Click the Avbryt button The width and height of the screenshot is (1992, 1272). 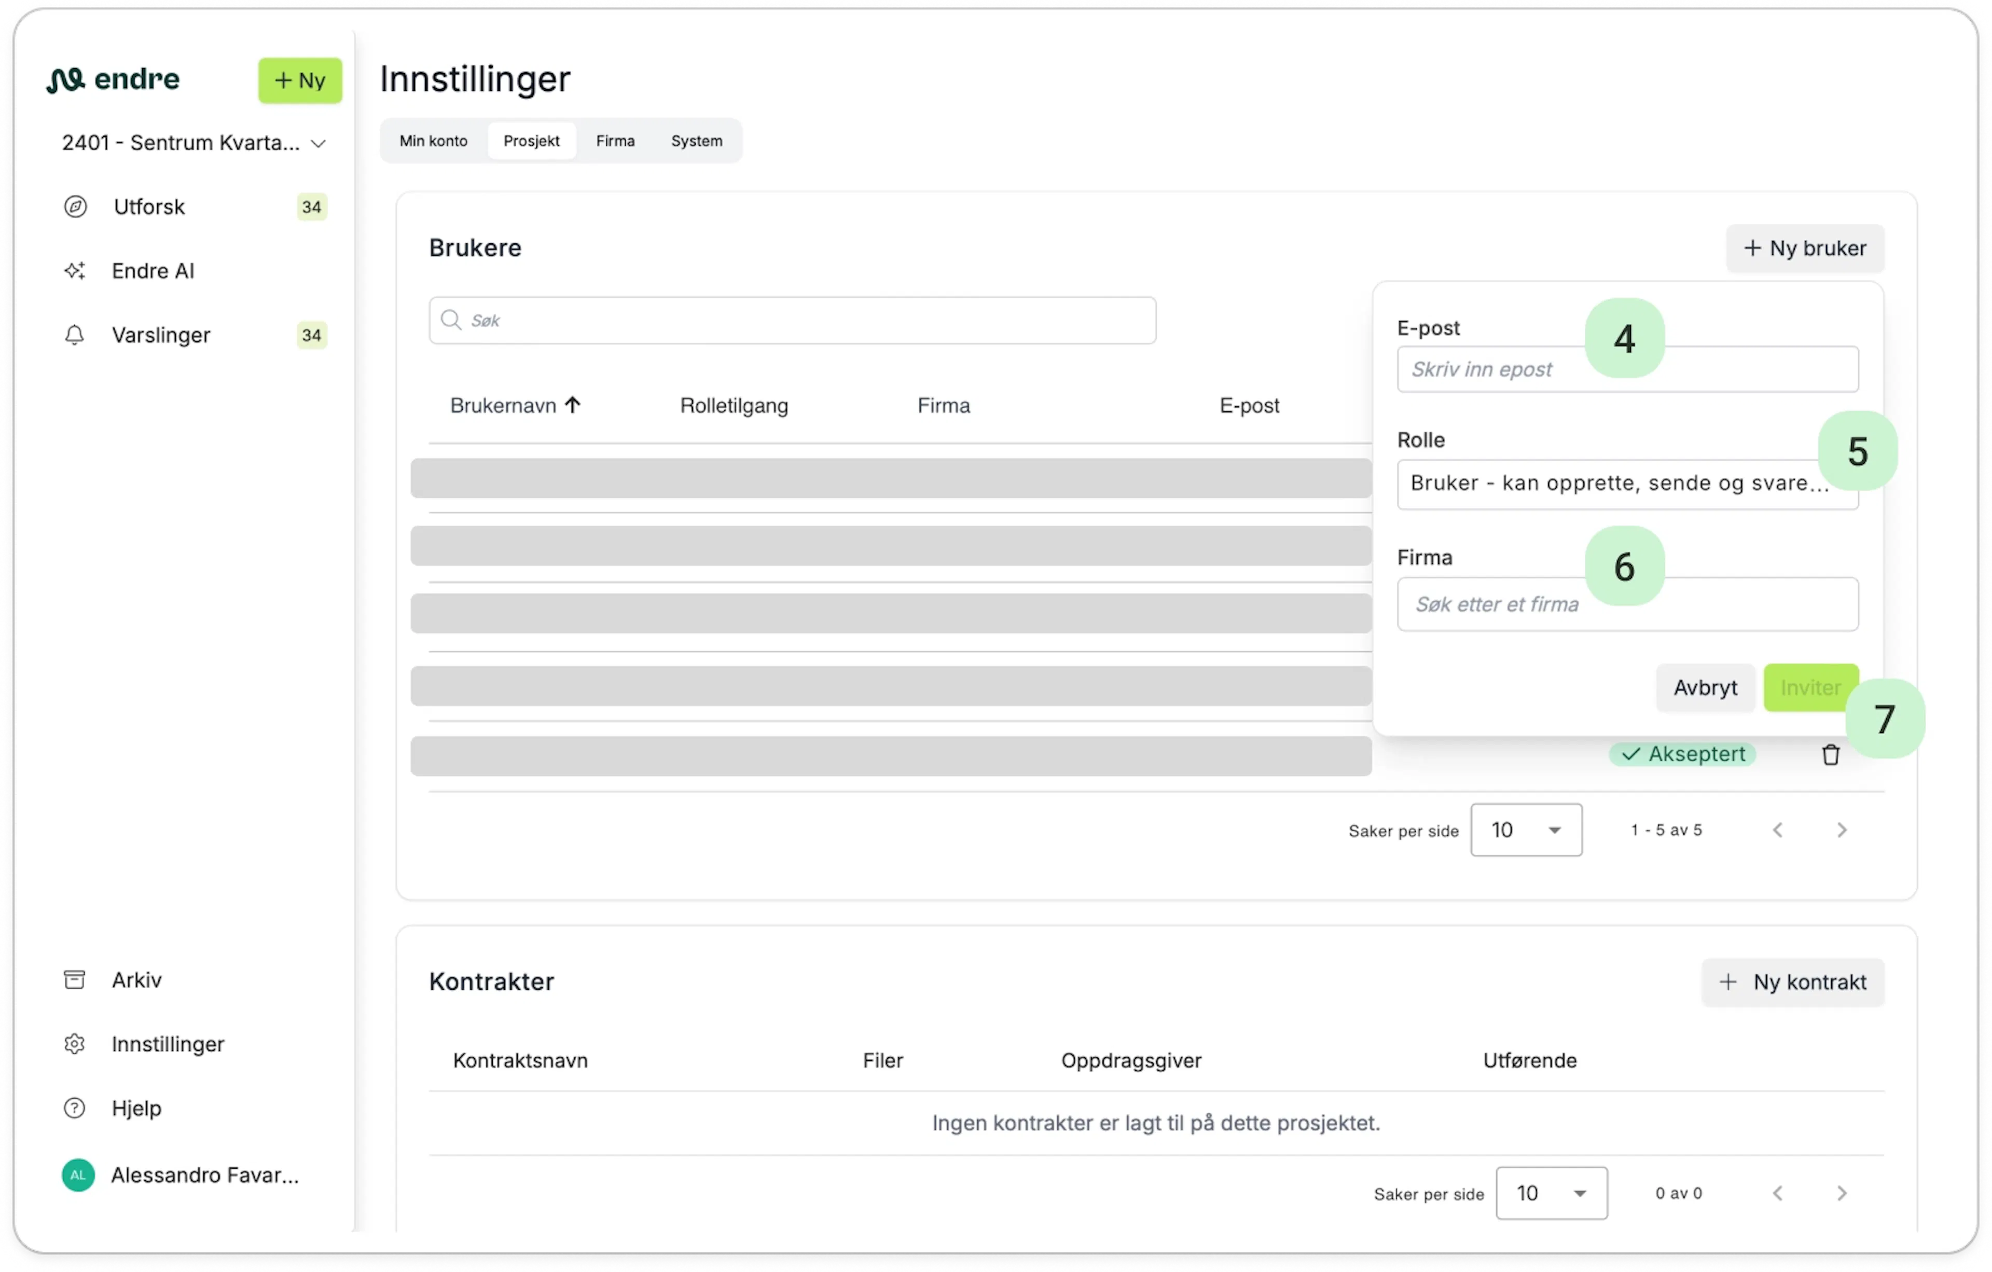coord(1707,688)
